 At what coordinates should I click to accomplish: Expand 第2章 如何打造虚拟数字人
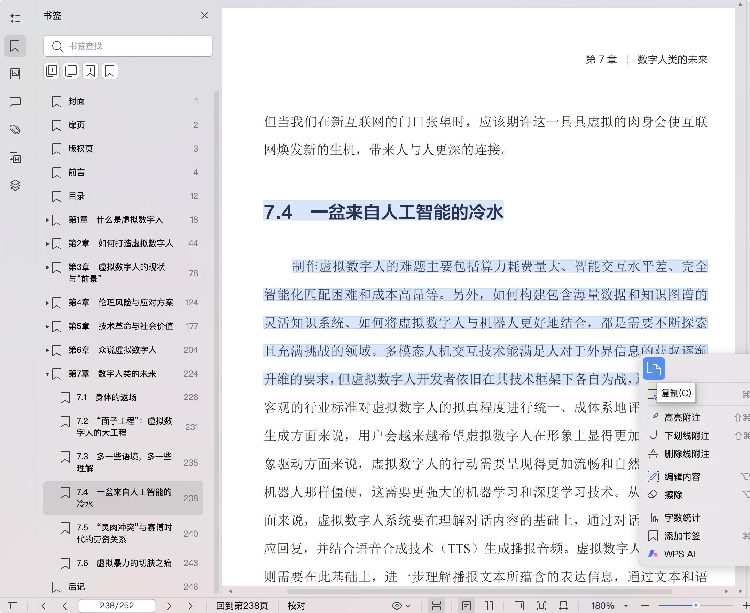pos(47,244)
